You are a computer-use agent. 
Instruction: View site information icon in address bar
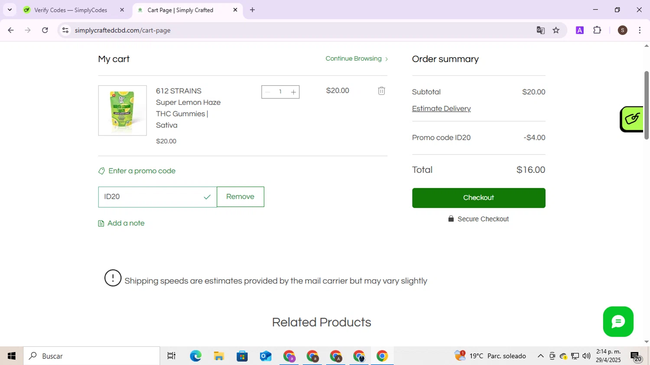(x=65, y=30)
